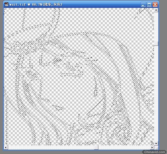The image size is (167, 154).
Task: Click the window resize grip corner
Action: [x=156, y=147]
